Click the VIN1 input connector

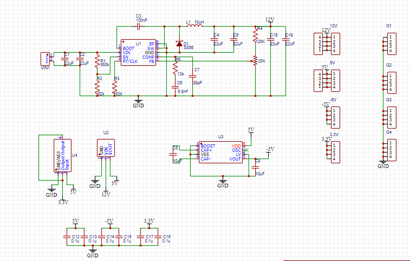point(45,59)
